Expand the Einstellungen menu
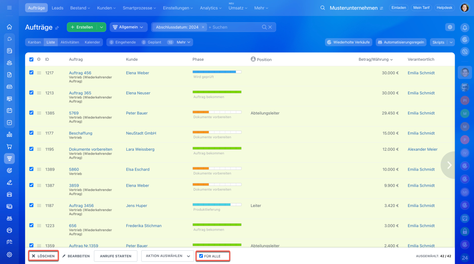Viewport: 474px width, 264px height. coord(178,8)
